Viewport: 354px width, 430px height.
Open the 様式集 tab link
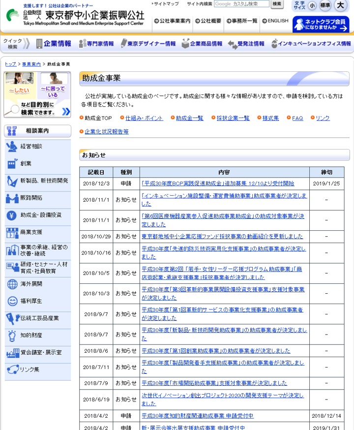(x=271, y=118)
